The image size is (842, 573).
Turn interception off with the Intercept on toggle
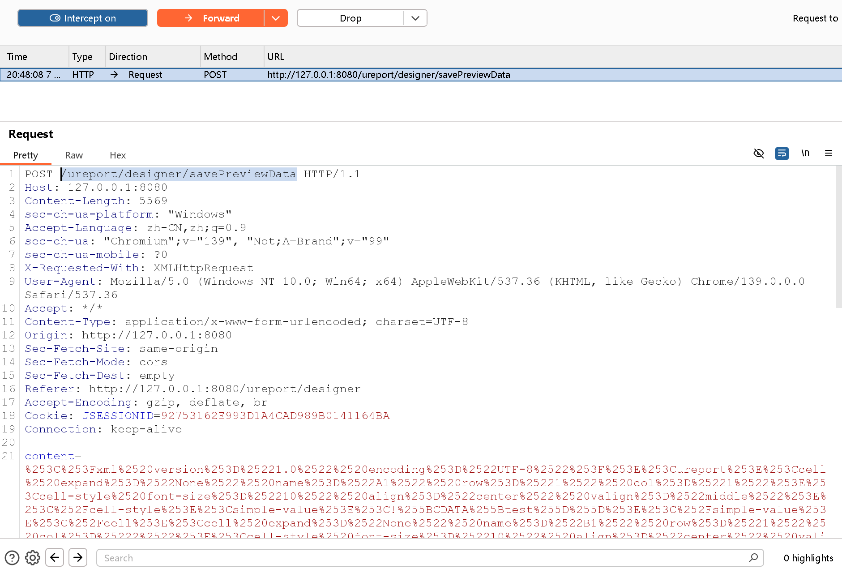pyautogui.click(x=82, y=18)
